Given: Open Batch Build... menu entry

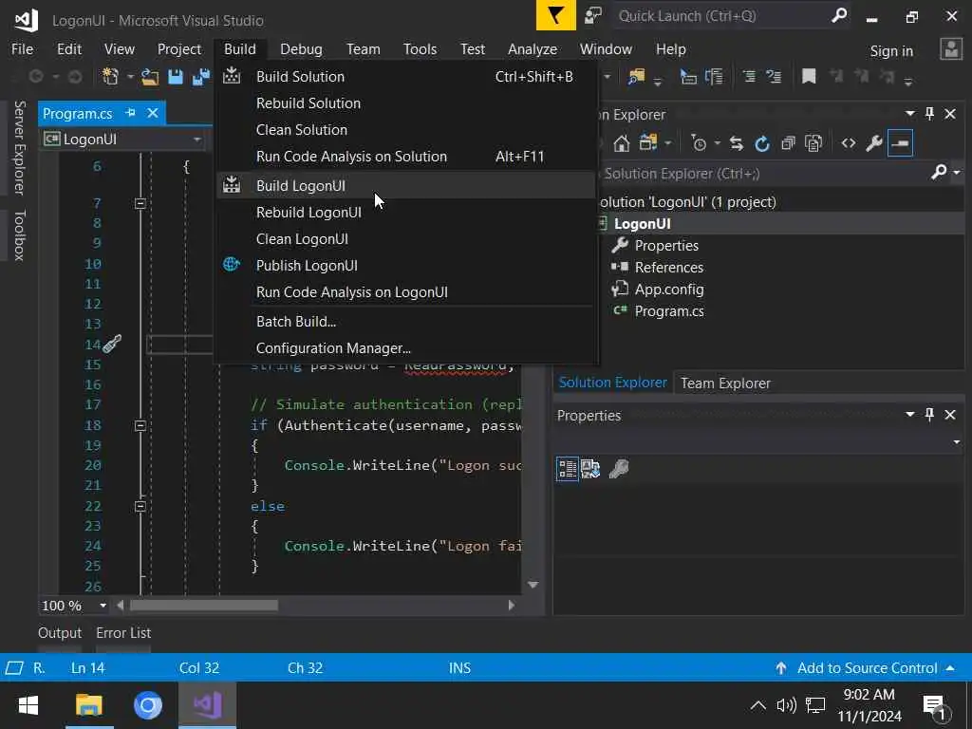Looking at the screenshot, I should click(x=406, y=322).
